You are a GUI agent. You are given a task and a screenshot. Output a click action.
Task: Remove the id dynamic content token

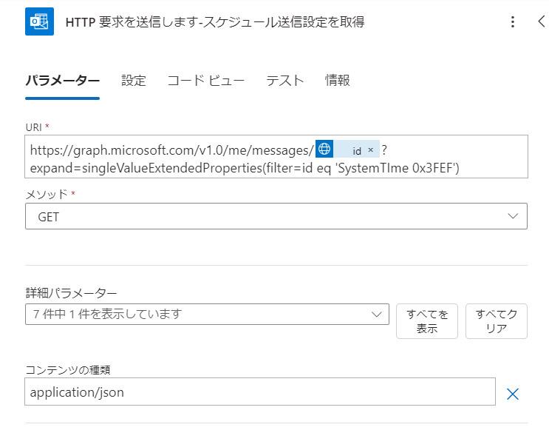click(x=371, y=150)
